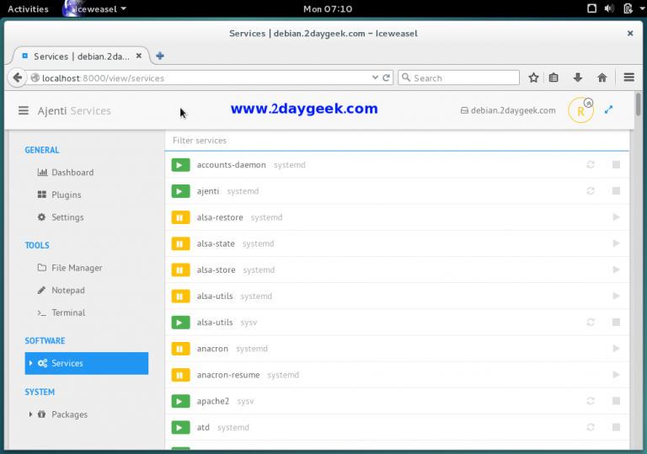The width and height of the screenshot is (647, 454).
Task: Open the Iceweasel application menu dropdown
Action: (x=97, y=9)
